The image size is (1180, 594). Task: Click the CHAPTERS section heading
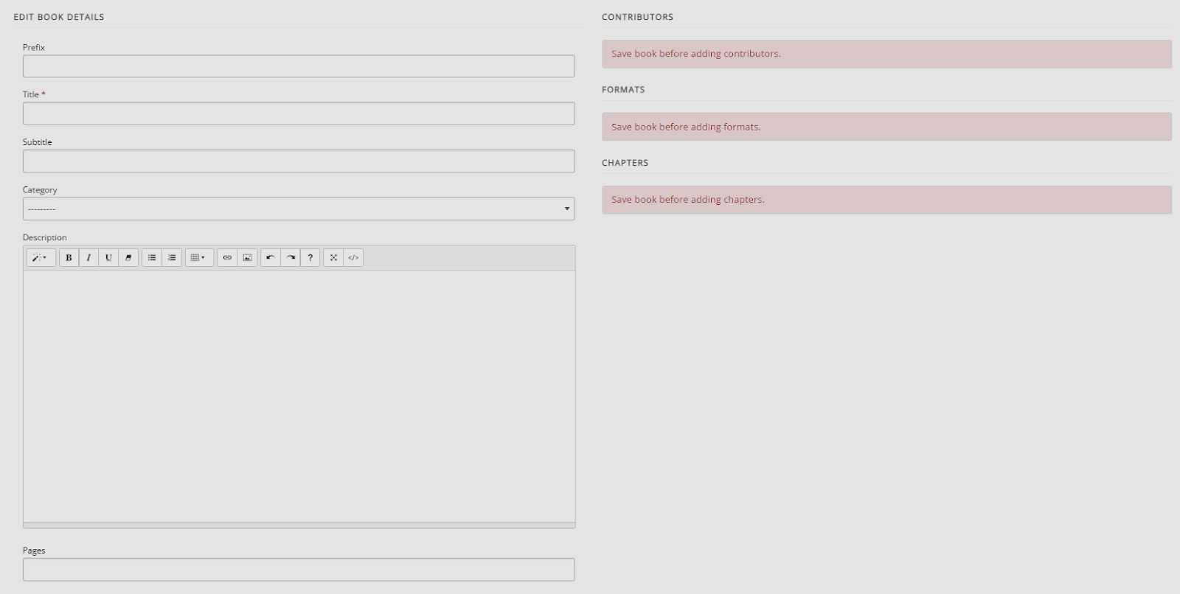pos(625,163)
